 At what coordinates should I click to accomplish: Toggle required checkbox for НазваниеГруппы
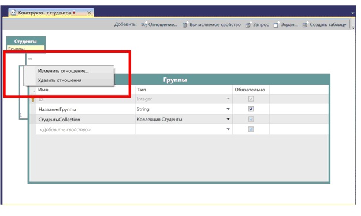tap(251, 109)
